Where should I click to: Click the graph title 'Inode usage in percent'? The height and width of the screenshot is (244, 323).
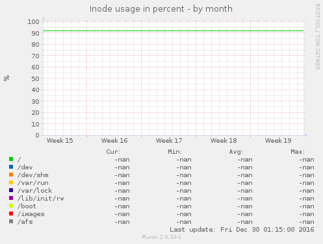click(137, 9)
